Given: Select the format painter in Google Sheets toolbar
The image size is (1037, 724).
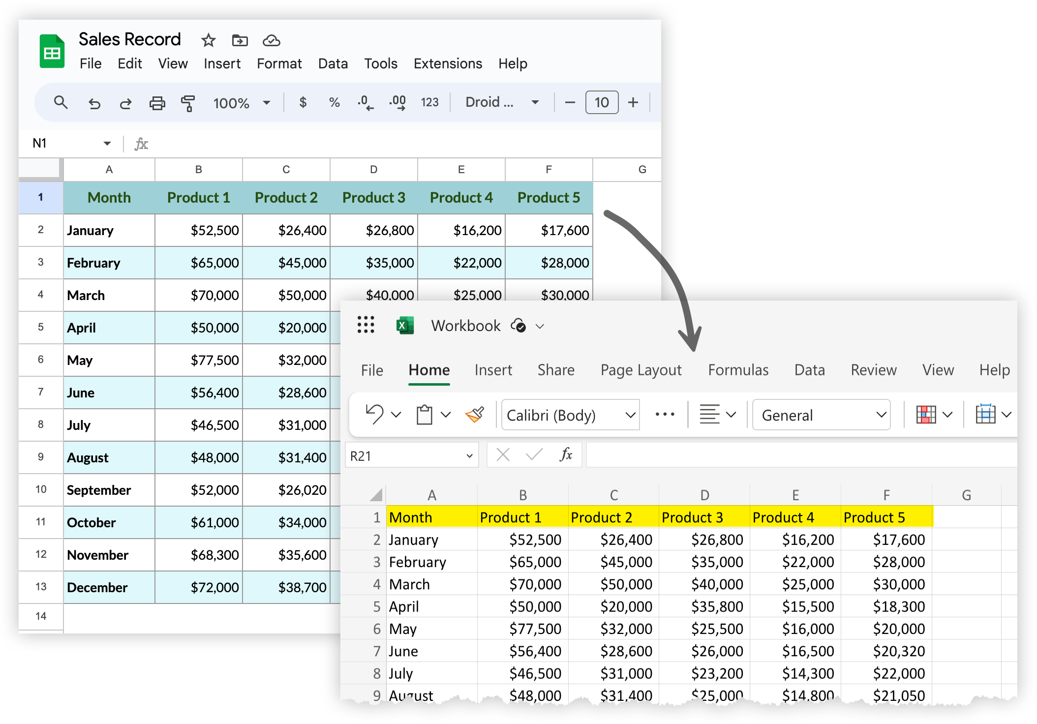Looking at the screenshot, I should pyautogui.click(x=188, y=103).
